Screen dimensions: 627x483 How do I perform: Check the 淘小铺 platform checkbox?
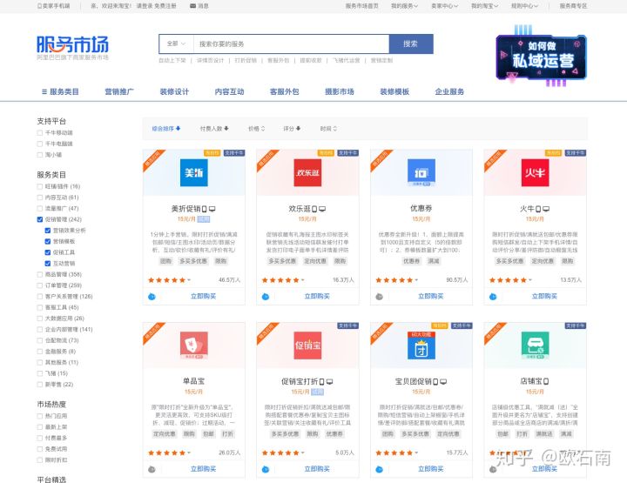click(x=40, y=154)
